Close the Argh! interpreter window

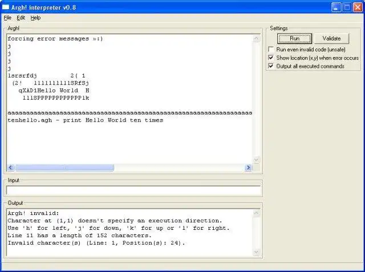click(x=358, y=7)
